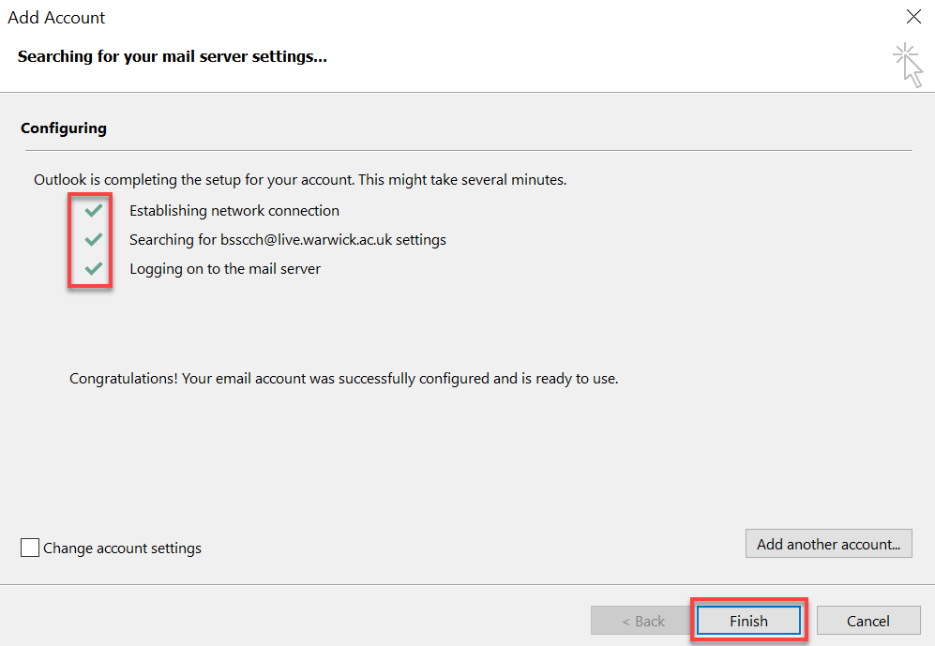This screenshot has height=646, width=935.
Task: Click the Outlook is completing the setup description
Action: (300, 178)
